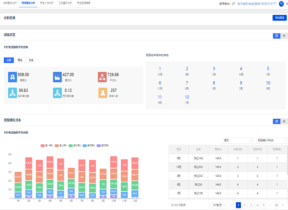Click the lowest score chart icon beside 427.00
The height and width of the screenshot is (210, 288).
click(x=58, y=77)
